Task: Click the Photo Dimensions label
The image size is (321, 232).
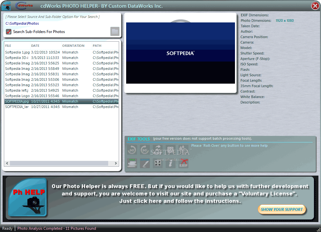Action: tap(256, 21)
